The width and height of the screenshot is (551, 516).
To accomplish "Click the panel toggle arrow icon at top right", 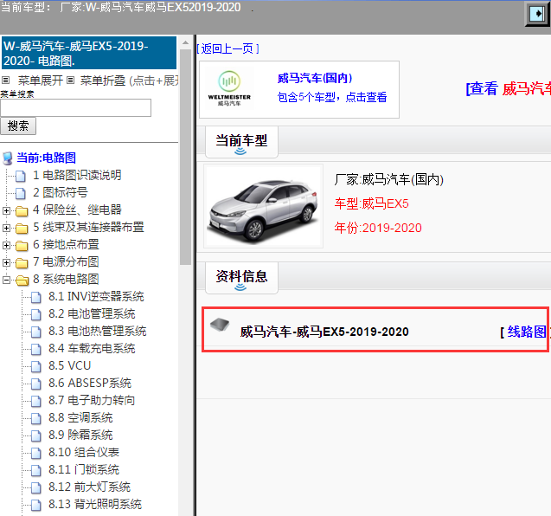I will [537, 14].
